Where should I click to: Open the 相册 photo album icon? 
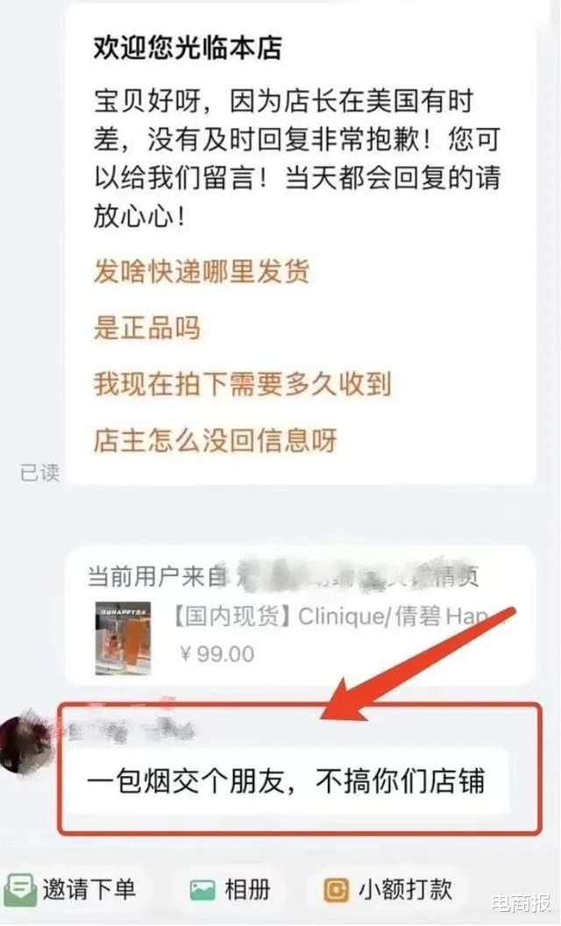(x=202, y=891)
